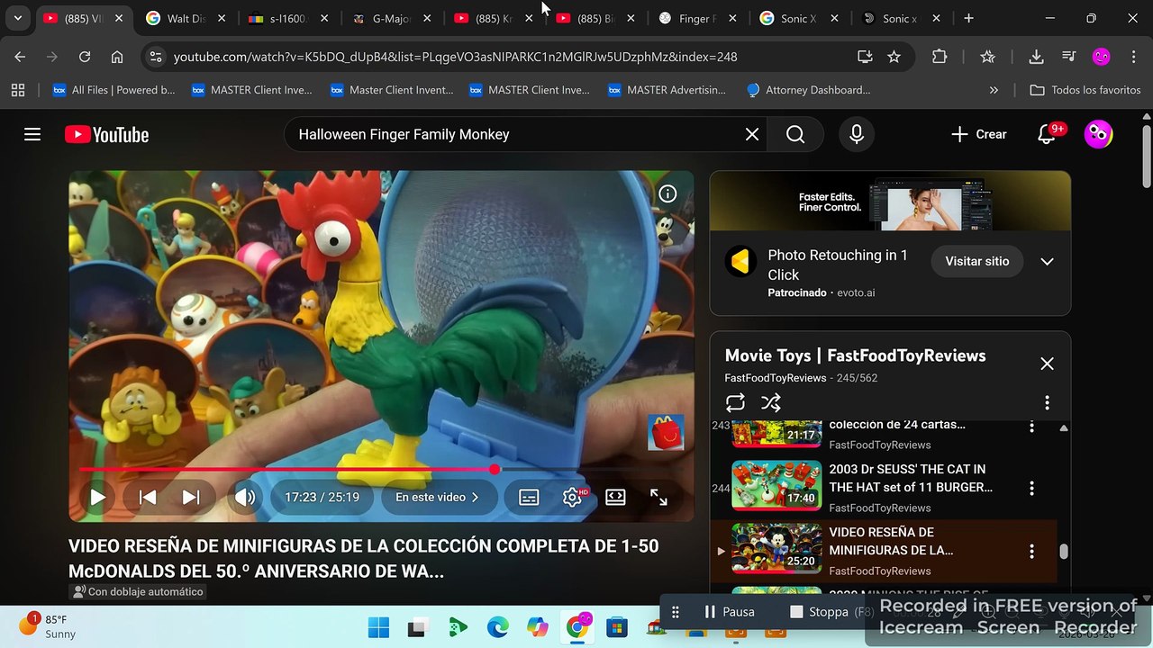This screenshot has height=648, width=1153.
Task: Open the Chrome extensions puzzle icon
Action: tap(940, 57)
